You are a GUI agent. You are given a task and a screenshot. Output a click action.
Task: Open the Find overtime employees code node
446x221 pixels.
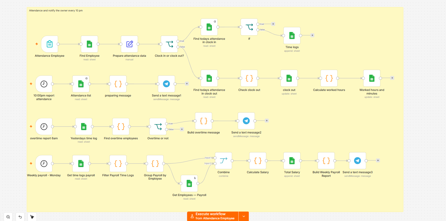point(121,126)
